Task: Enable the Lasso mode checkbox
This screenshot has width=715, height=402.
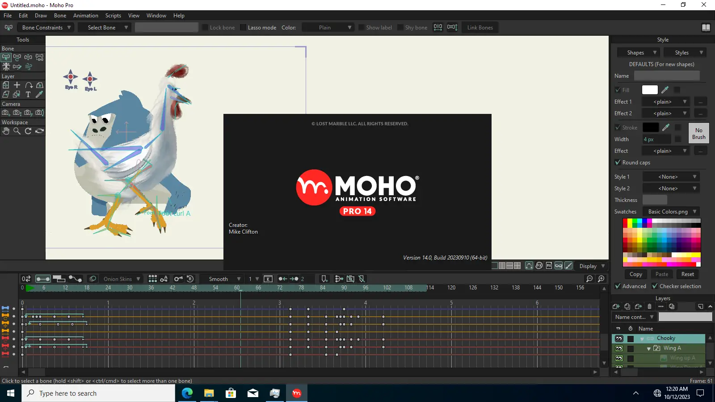Action: 243,27
